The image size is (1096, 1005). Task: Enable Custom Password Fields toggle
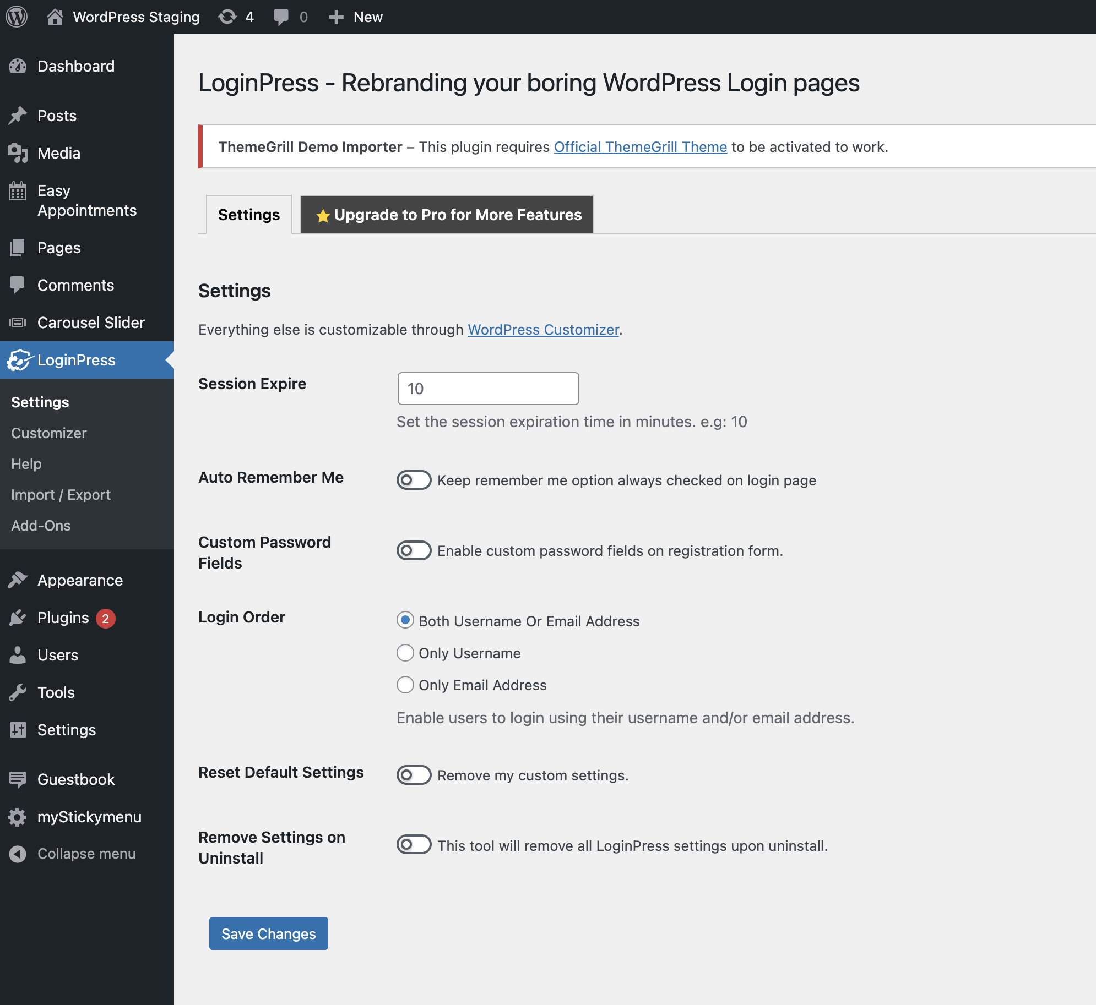click(x=414, y=550)
